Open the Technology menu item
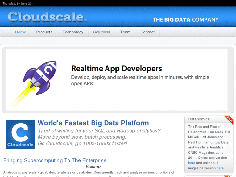This screenshot has height=177, width=236. click(x=73, y=32)
